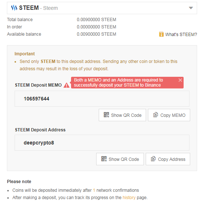
Task: Click QR icon beside the deposit address
Action: click(x=104, y=159)
